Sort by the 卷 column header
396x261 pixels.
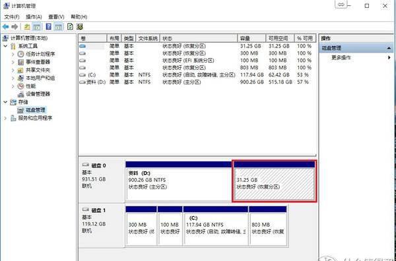coord(92,38)
